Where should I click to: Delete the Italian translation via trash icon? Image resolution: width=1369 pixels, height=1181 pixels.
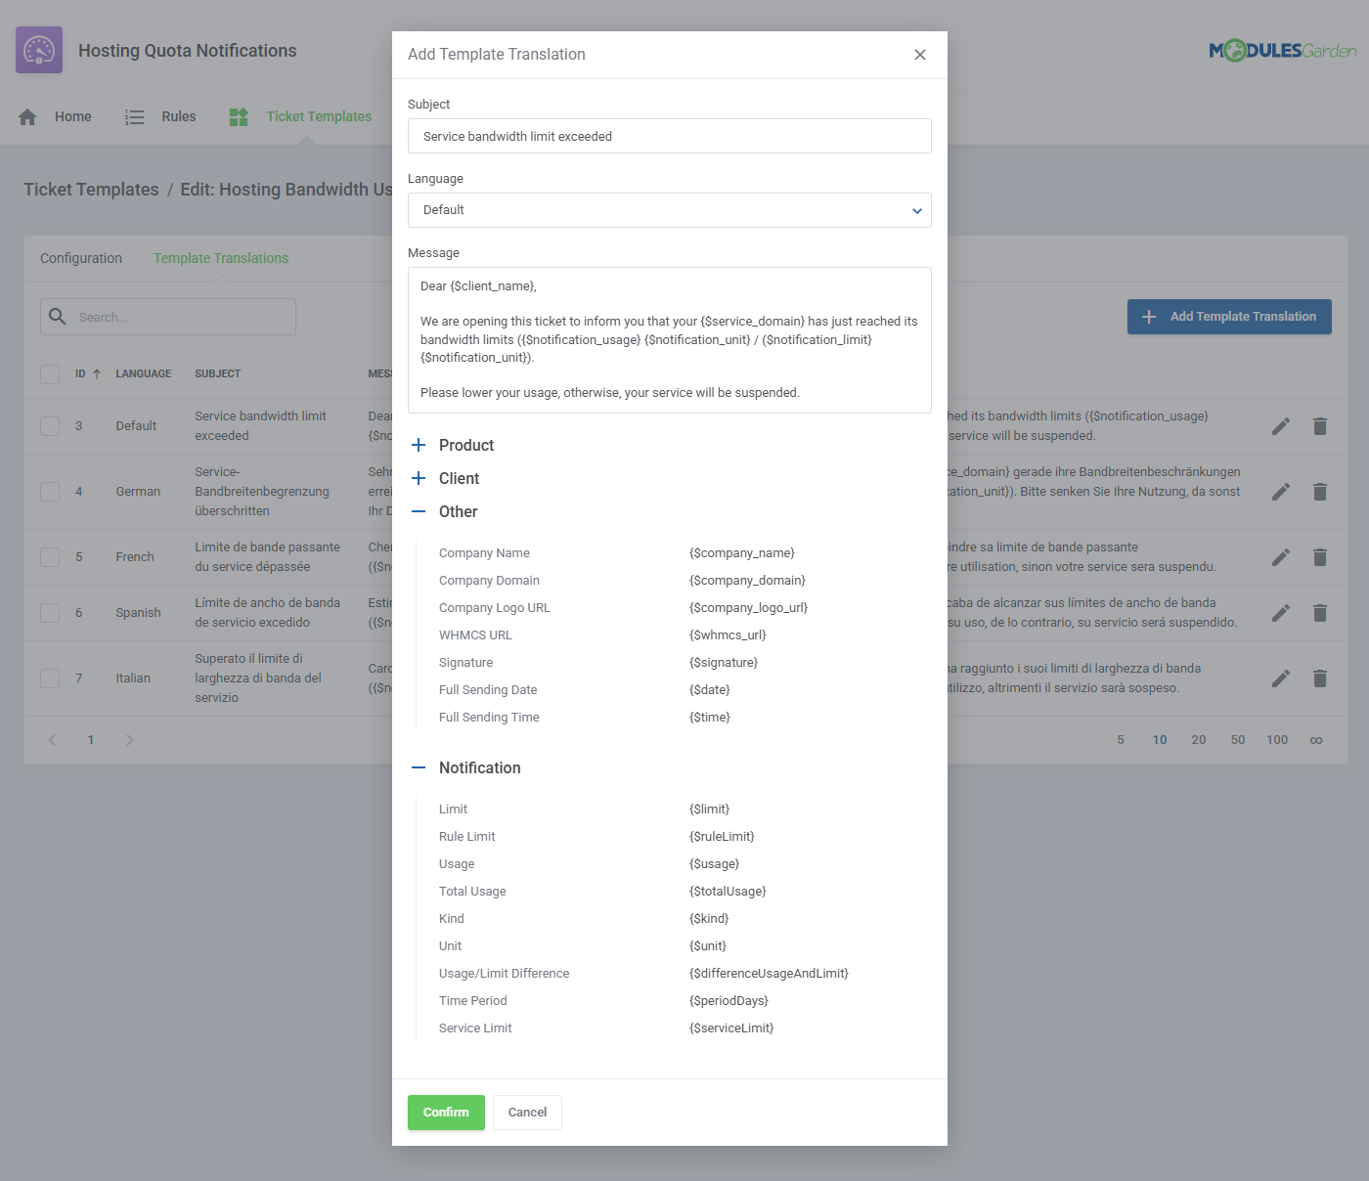click(1320, 678)
